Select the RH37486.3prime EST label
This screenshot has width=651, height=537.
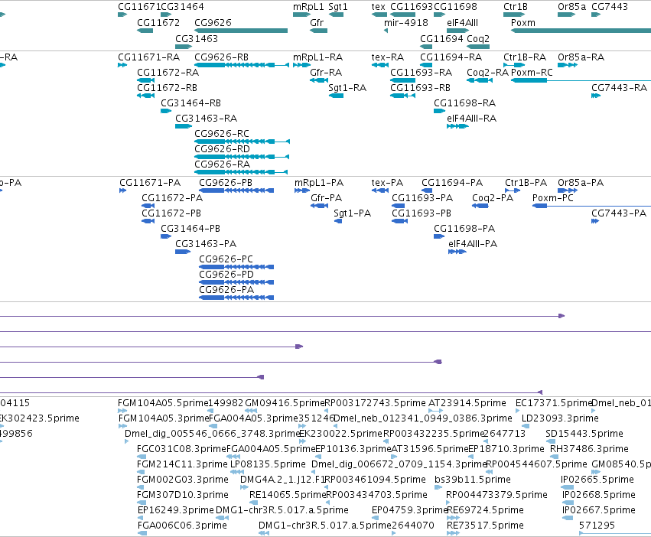[589, 448]
